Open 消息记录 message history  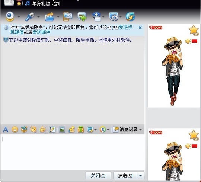(125, 130)
